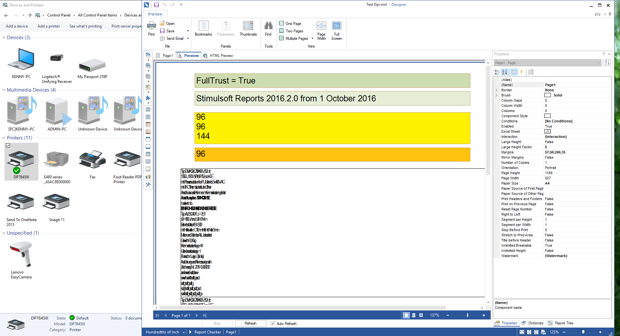Open the Save dropdown arrow

pos(188,31)
